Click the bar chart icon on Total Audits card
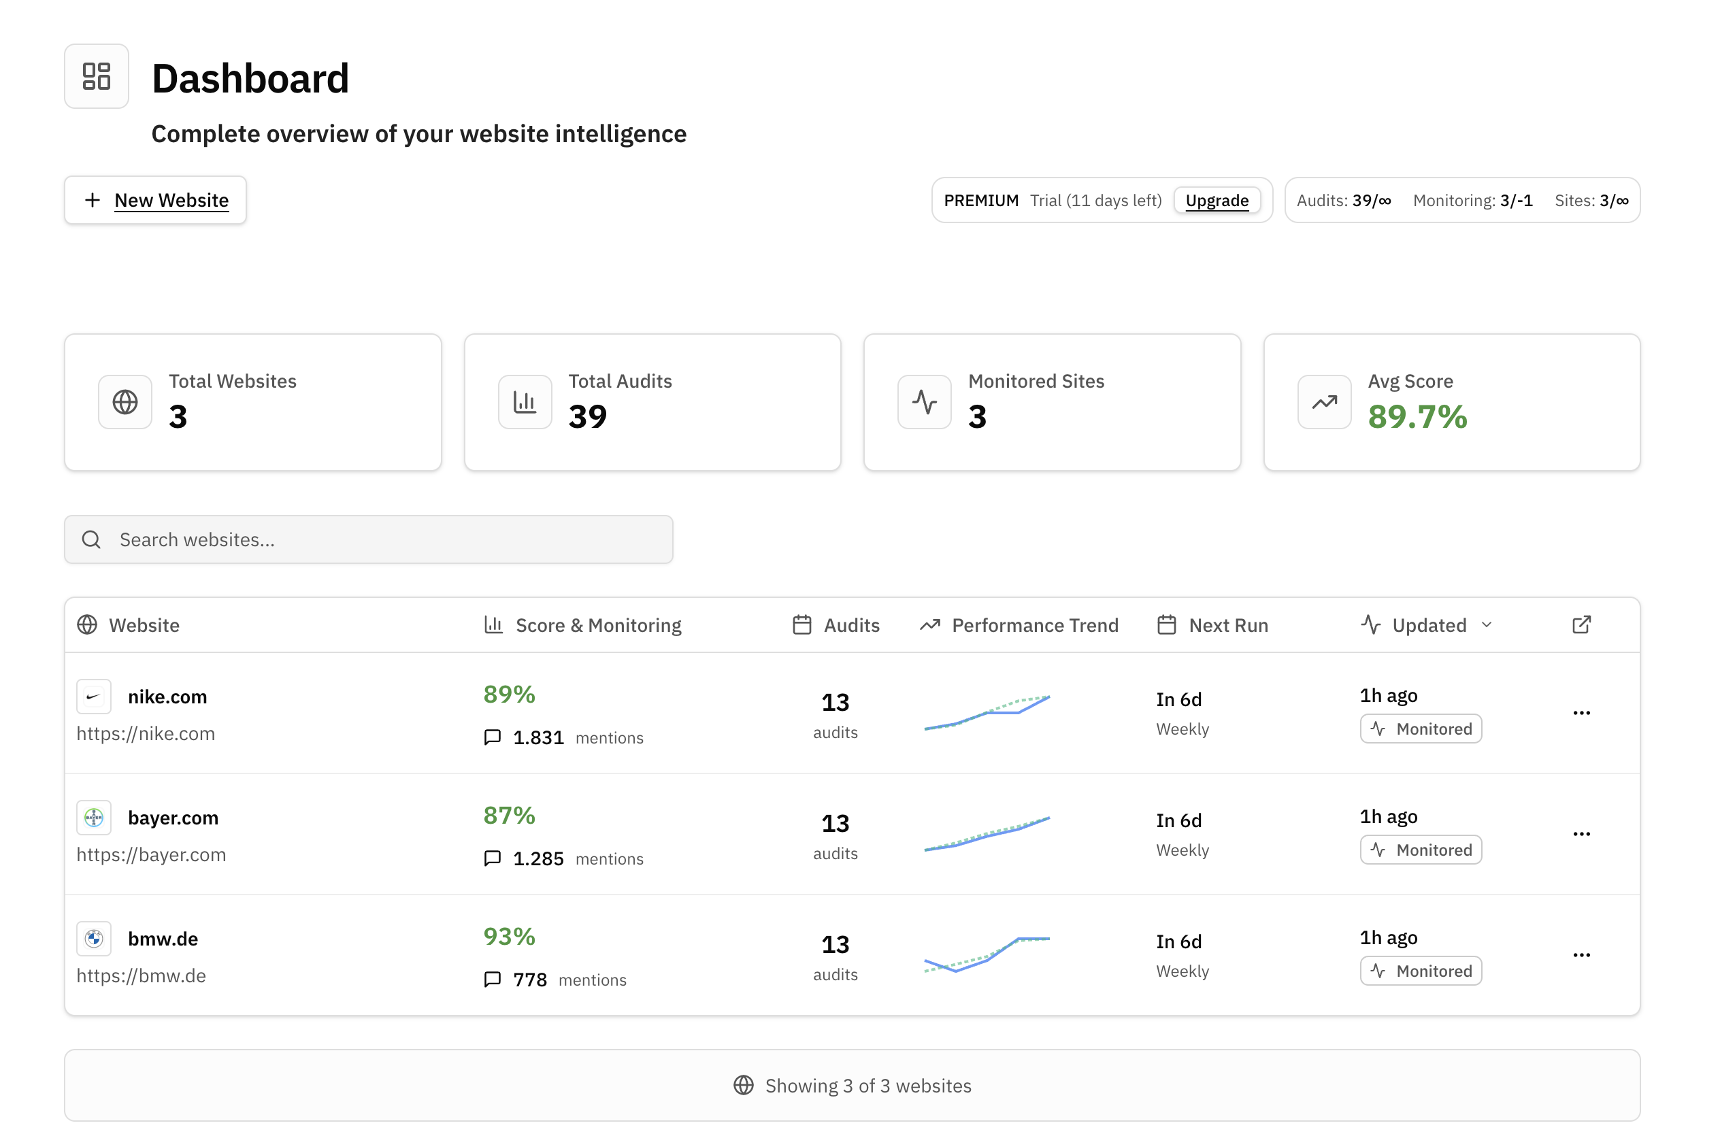This screenshot has width=1720, height=1136. click(x=525, y=402)
